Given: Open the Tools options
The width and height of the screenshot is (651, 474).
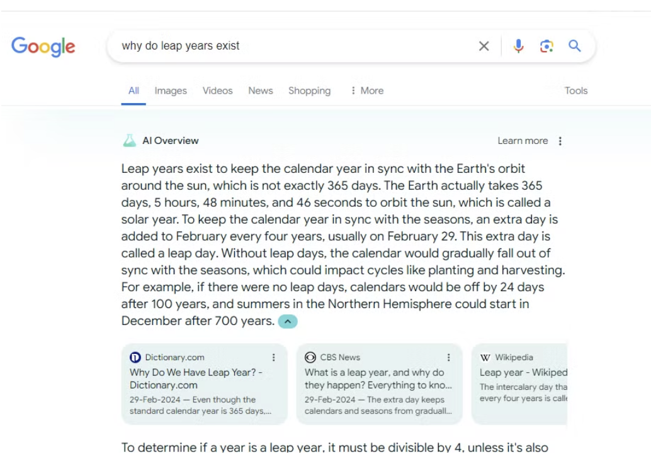Looking at the screenshot, I should pos(575,91).
